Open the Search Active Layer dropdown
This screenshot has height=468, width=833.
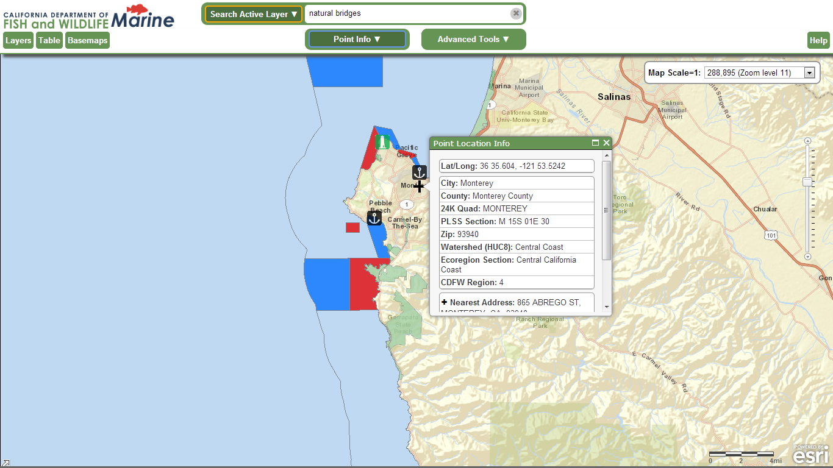coord(254,14)
